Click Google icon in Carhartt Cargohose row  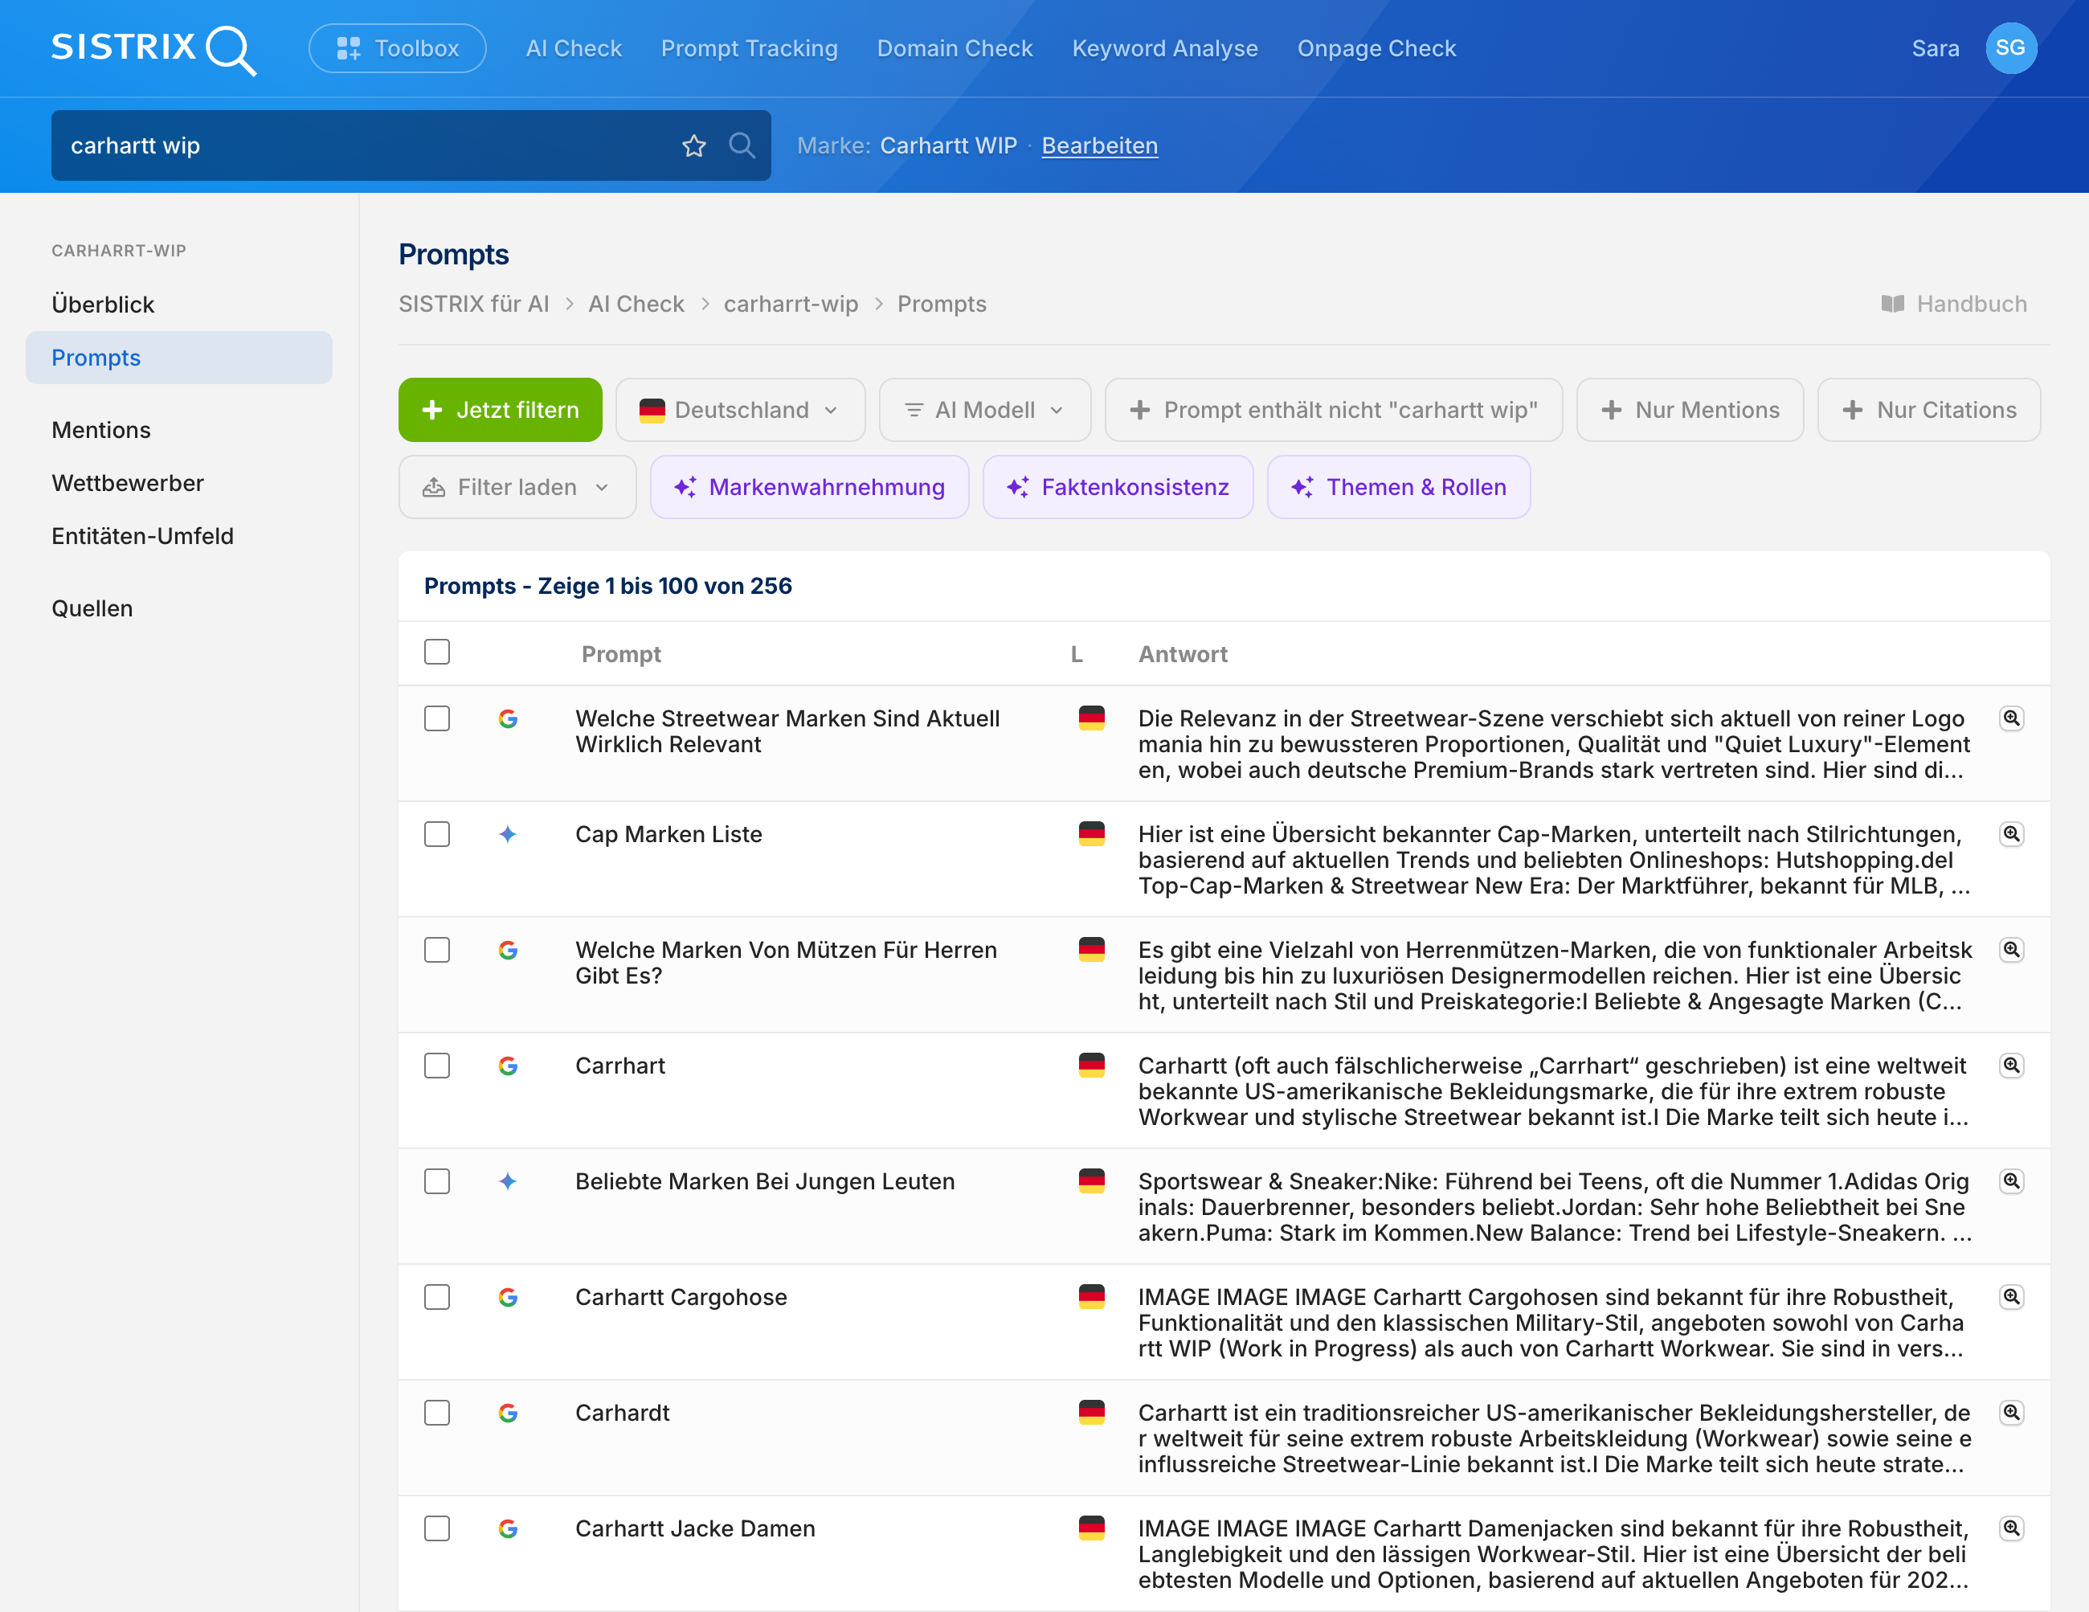508,1297
